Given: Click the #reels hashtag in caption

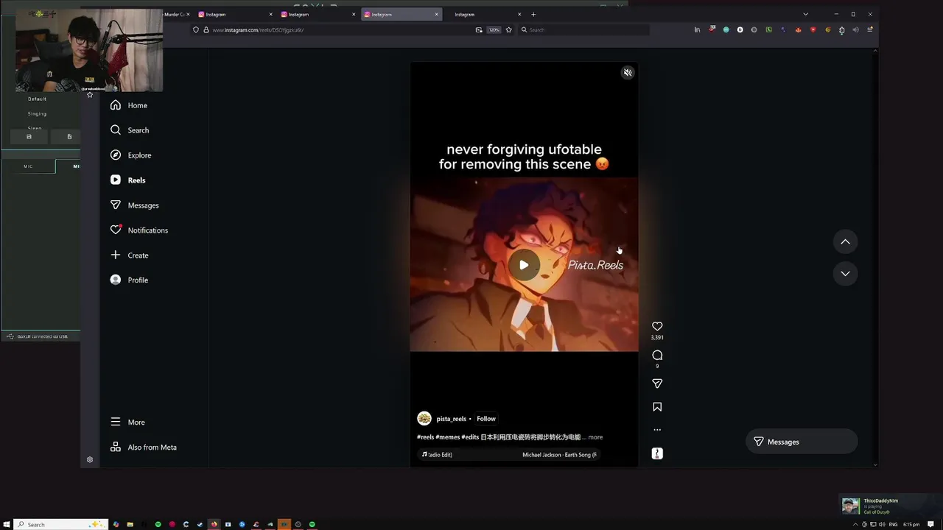Looking at the screenshot, I should [x=425, y=437].
